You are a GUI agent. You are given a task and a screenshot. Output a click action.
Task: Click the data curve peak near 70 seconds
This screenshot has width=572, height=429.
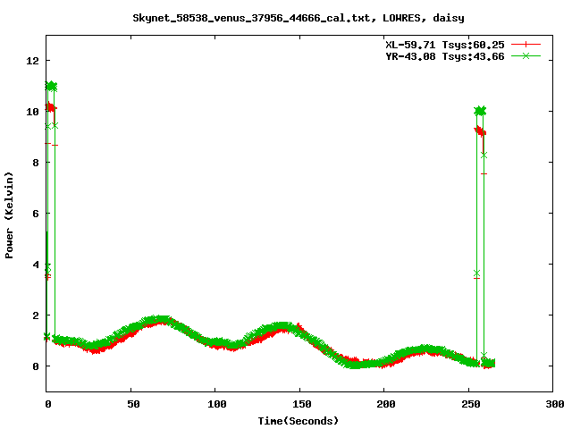[x=159, y=320]
